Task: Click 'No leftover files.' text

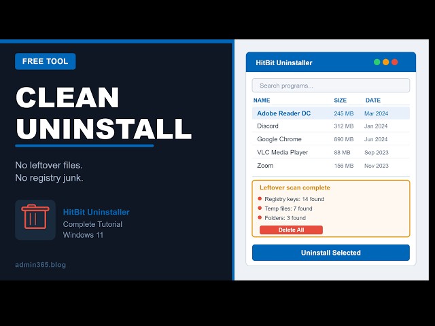Action: pos(49,166)
